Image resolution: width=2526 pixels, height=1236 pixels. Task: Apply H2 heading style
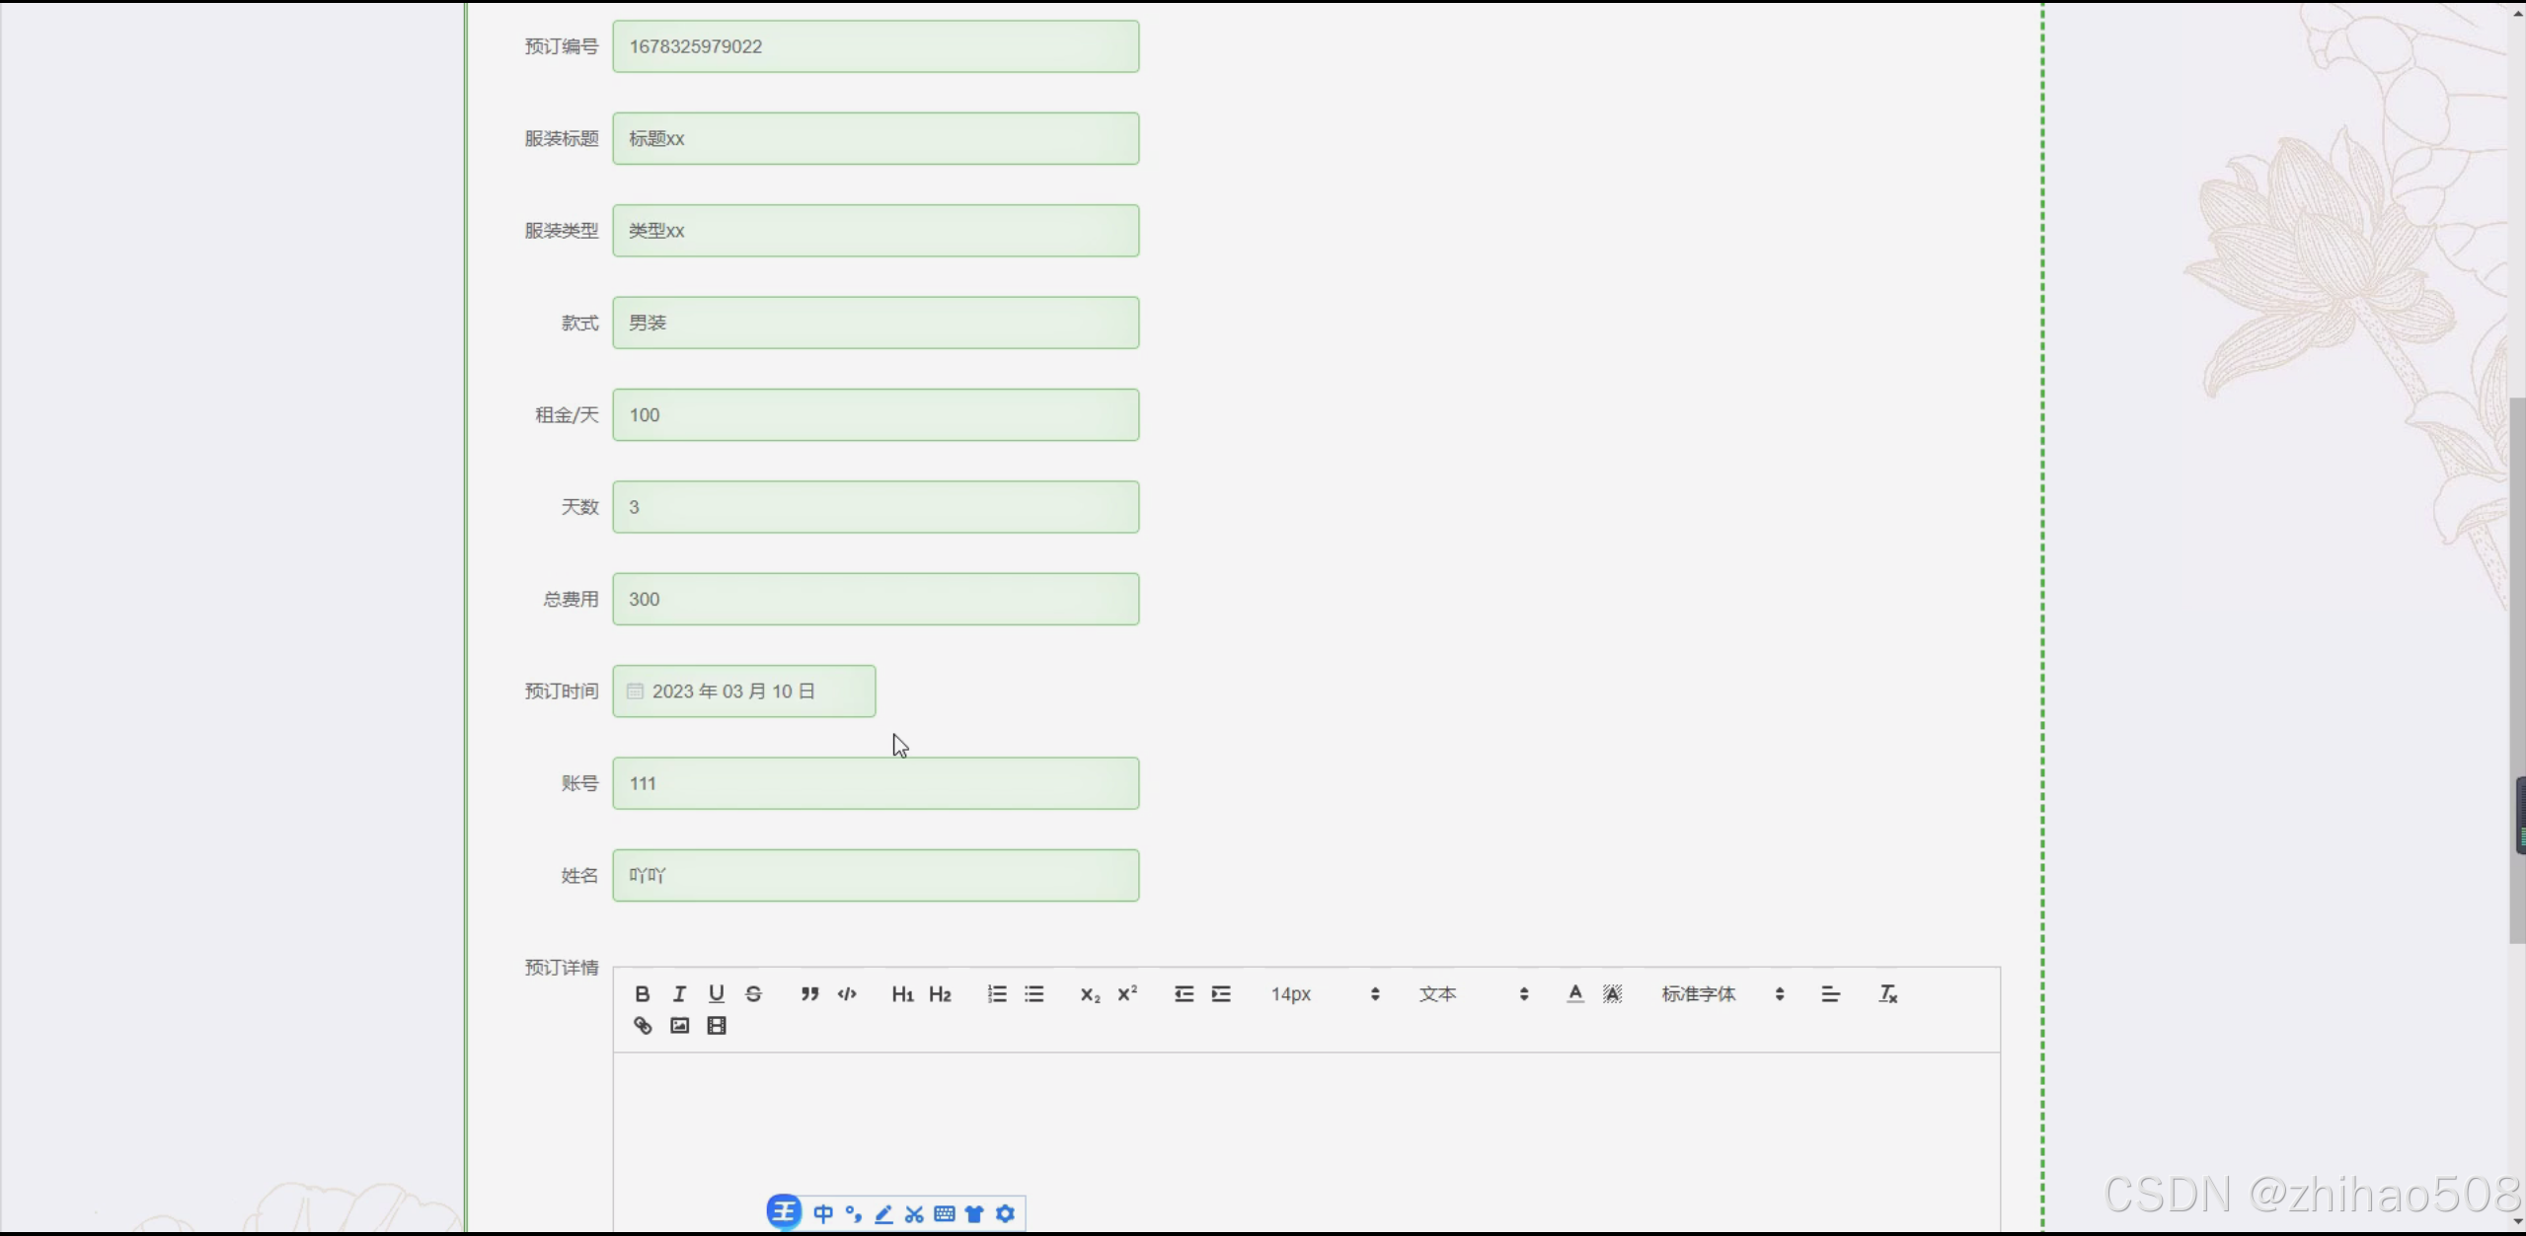[940, 994]
